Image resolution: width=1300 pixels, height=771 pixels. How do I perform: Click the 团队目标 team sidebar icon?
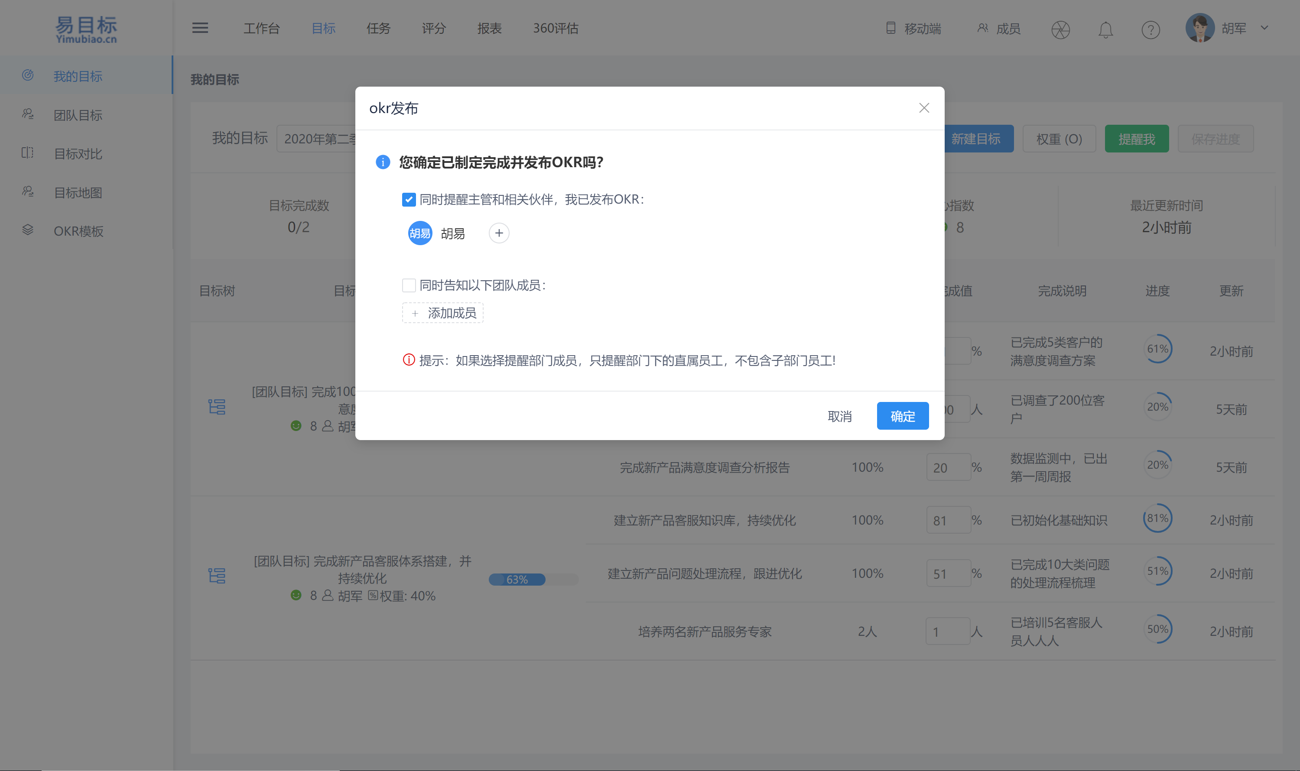(28, 114)
